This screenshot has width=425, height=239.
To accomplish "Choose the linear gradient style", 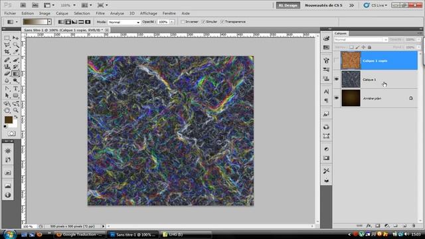I will click(61, 22).
